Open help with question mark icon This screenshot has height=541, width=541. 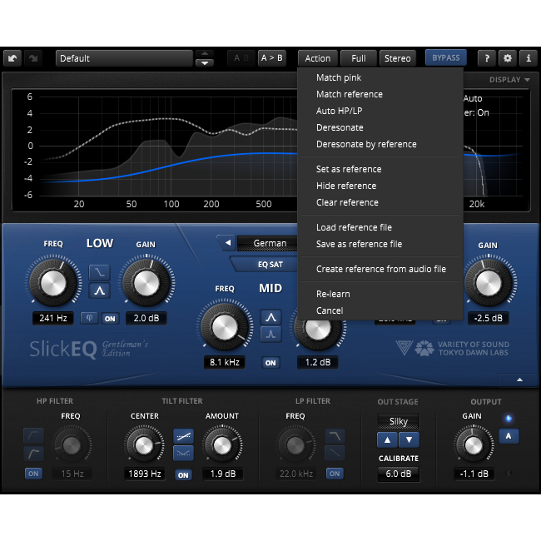(x=487, y=58)
